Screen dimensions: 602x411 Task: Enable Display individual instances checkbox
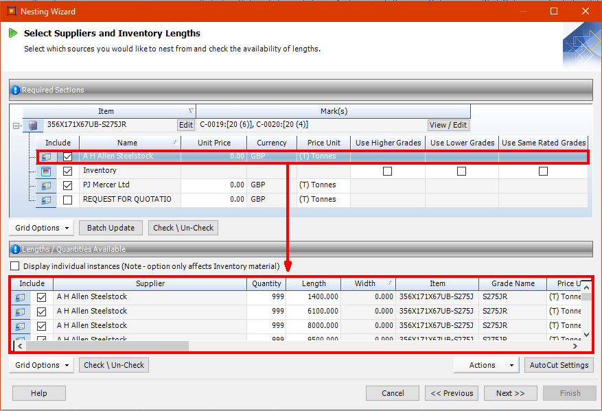pos(15,266)
